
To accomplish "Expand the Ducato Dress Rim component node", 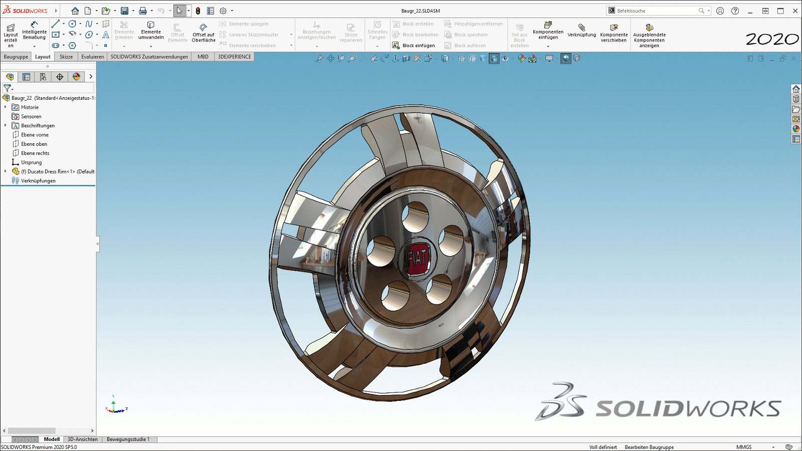I will (x=6, y=171).
